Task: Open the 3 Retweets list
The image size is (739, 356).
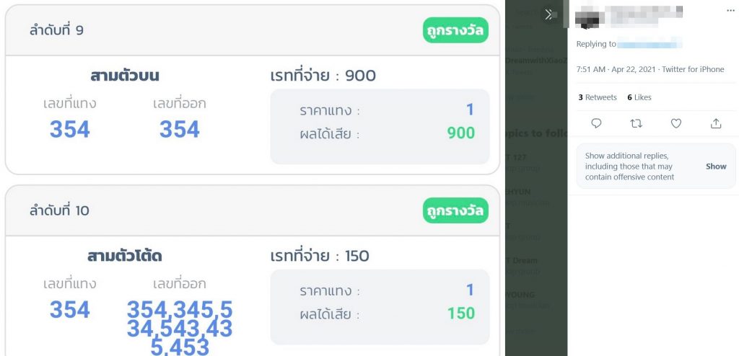Action: [598, 97]
